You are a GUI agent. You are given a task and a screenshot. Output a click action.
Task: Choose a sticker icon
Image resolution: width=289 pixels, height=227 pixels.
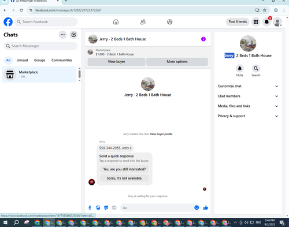(x=106, y=207)
